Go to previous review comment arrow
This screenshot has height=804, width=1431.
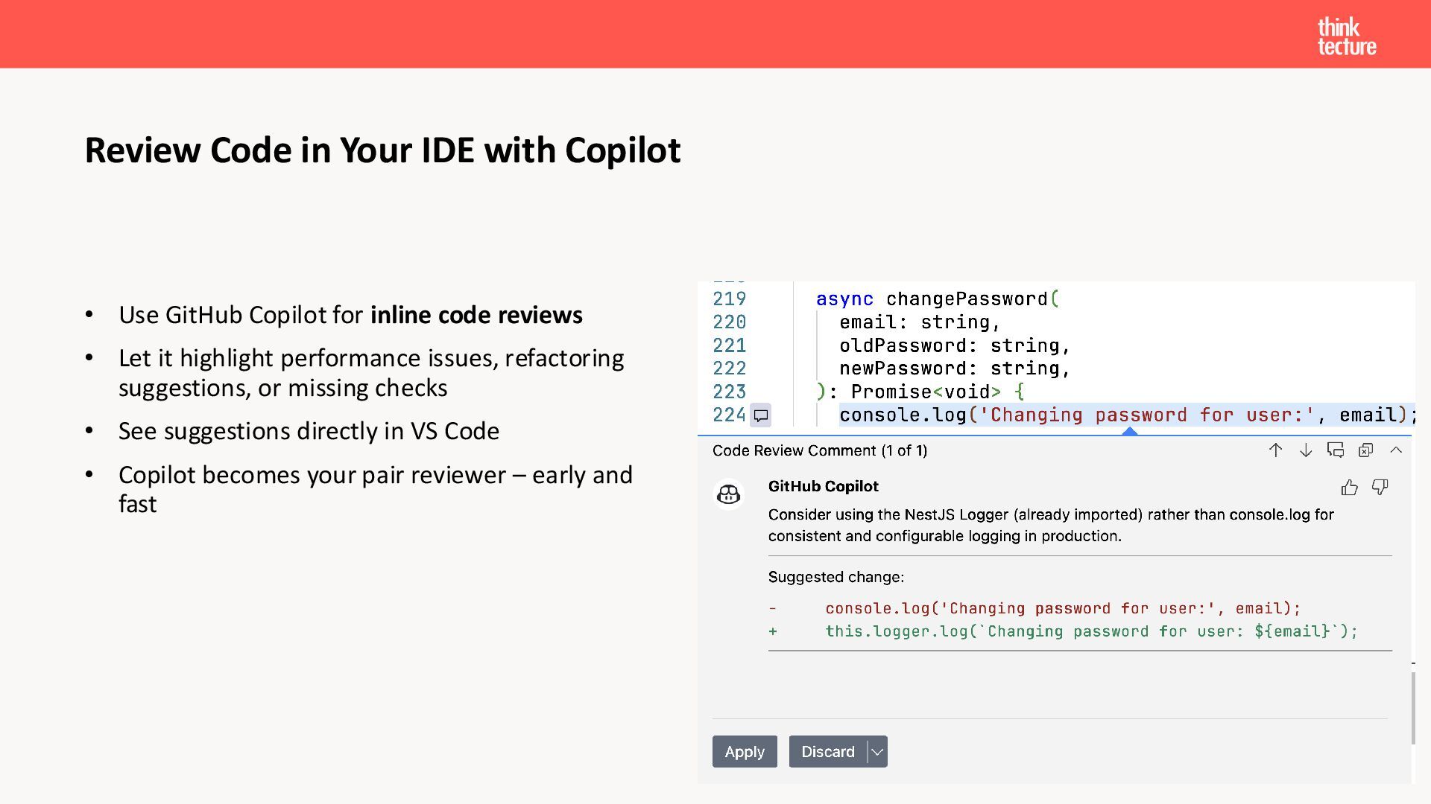coord(1275,450)
